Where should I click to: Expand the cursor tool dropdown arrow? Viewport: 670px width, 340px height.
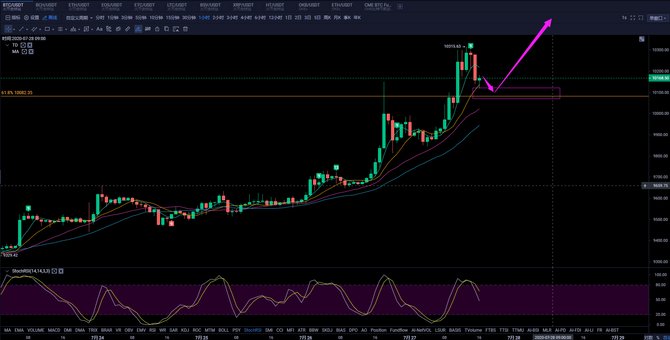point(14,30)
